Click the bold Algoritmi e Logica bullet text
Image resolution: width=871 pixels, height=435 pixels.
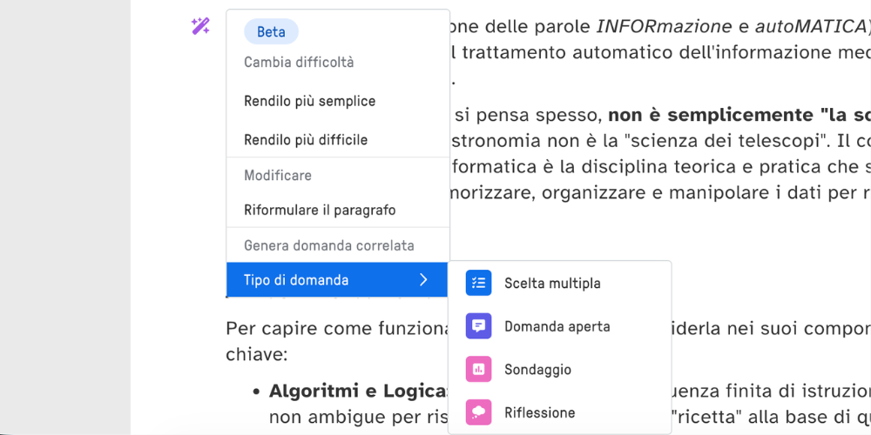(358, 391)
